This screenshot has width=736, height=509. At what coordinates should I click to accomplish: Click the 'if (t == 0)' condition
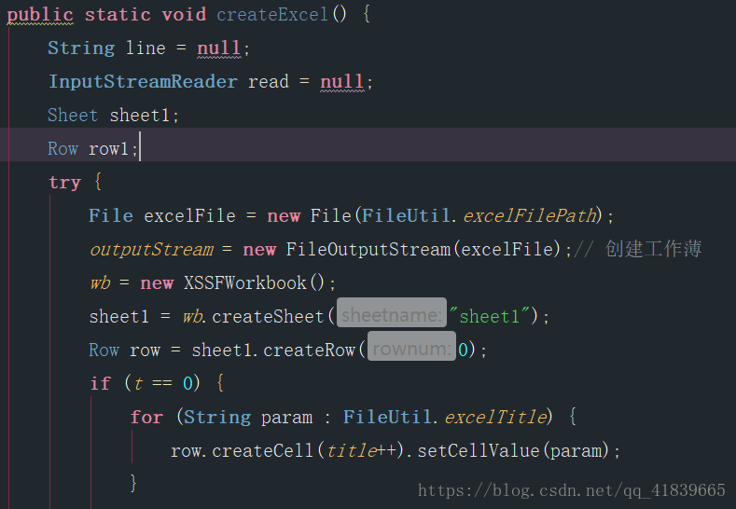[x=145, y=383]
